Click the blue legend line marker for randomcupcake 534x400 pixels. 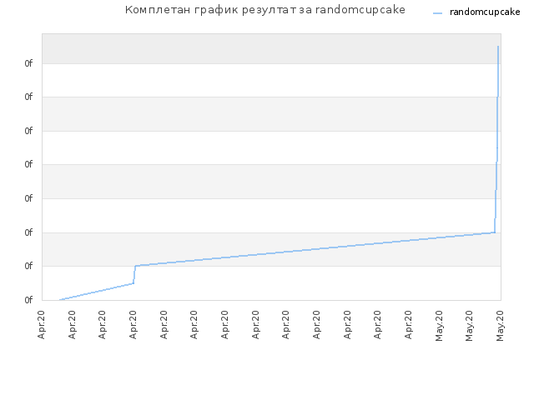pos(437,13)
